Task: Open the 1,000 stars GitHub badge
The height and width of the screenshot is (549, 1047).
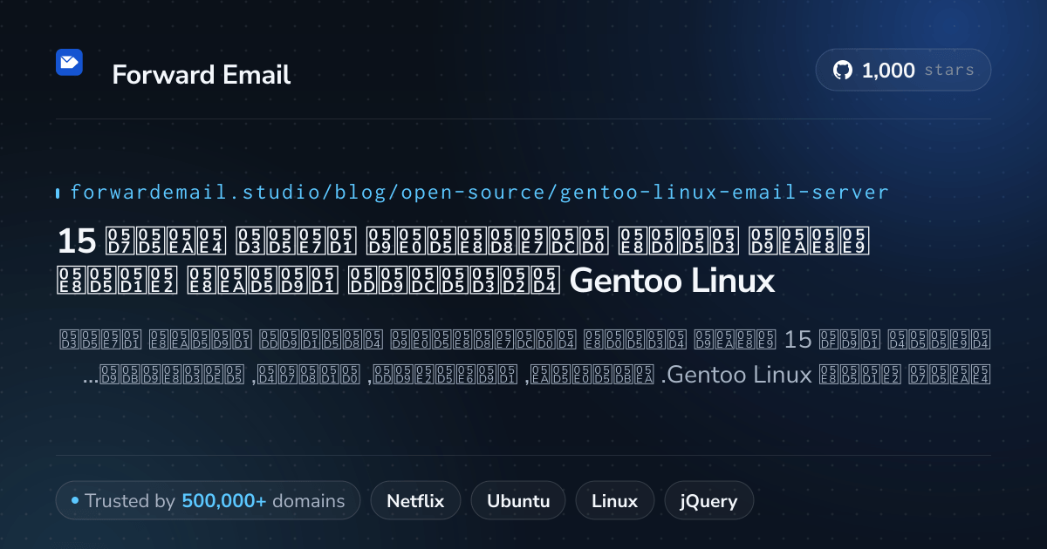Action: (x=903, y=71)
